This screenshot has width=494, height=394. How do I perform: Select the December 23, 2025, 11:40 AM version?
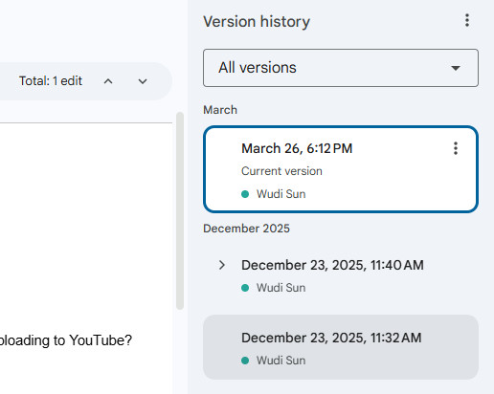point(341,276)
